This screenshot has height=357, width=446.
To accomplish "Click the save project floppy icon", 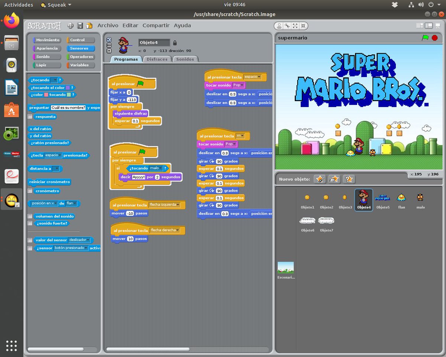I will (80, 26).
